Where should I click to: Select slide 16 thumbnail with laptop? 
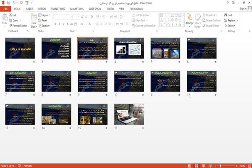(x=129, y=115)
